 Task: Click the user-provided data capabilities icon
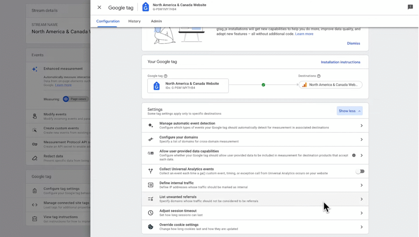(151, 153)
